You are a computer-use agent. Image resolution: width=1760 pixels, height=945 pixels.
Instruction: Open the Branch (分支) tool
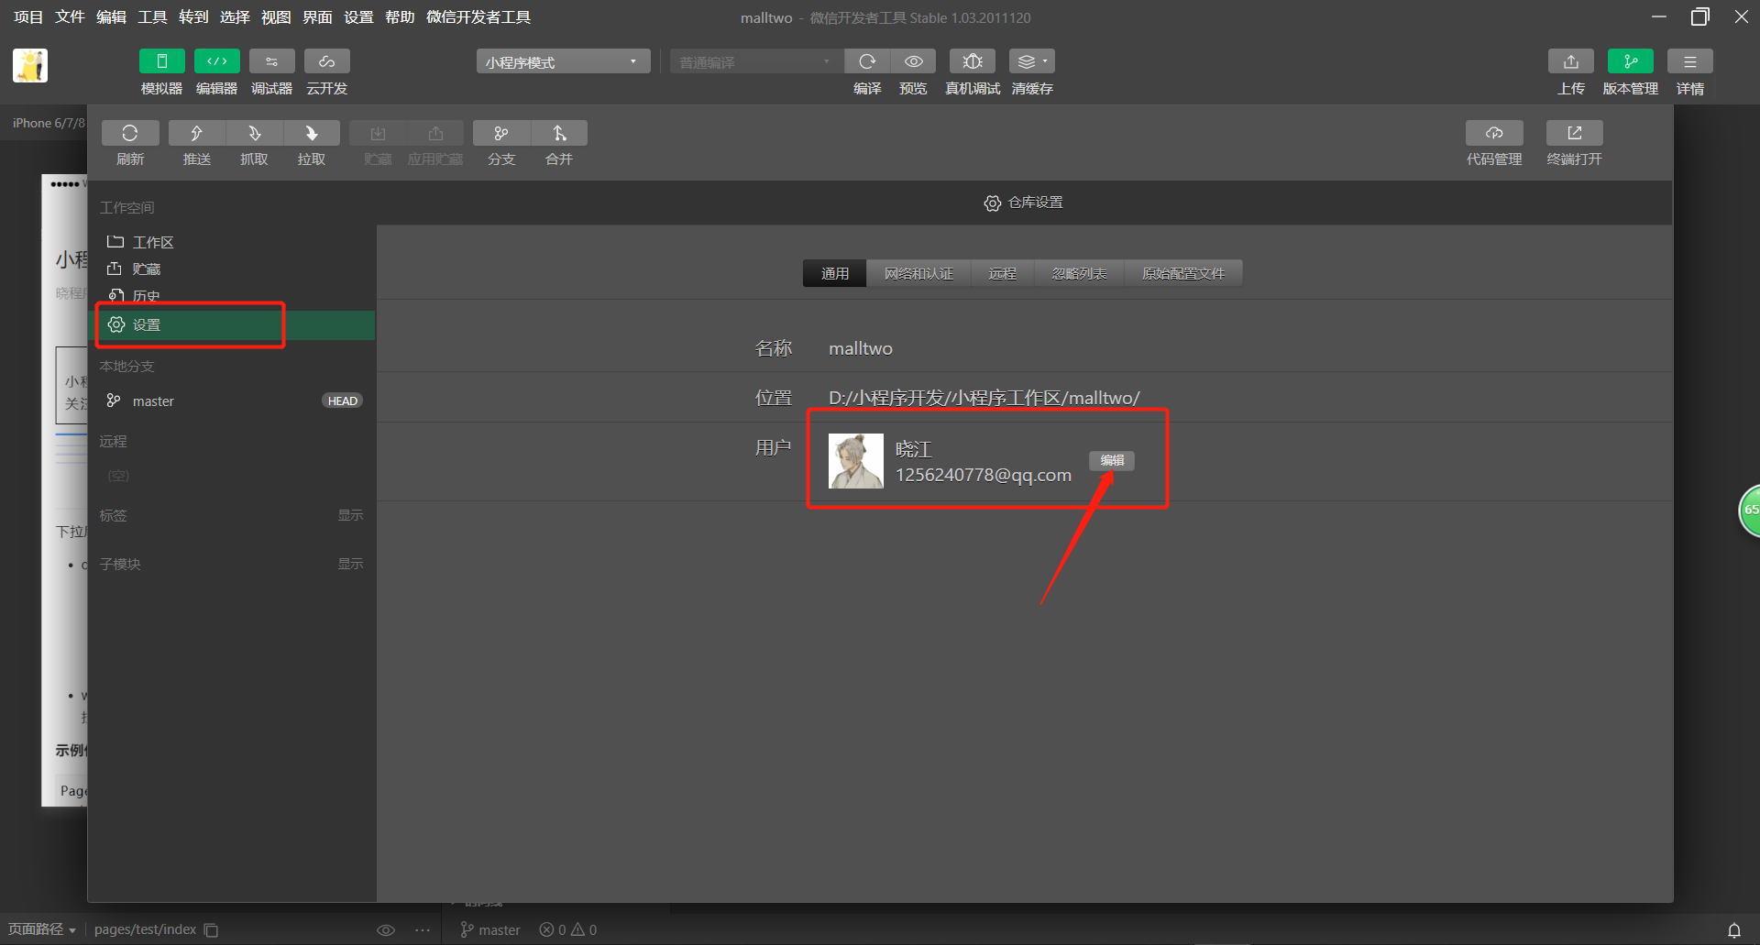pos(501,134)
